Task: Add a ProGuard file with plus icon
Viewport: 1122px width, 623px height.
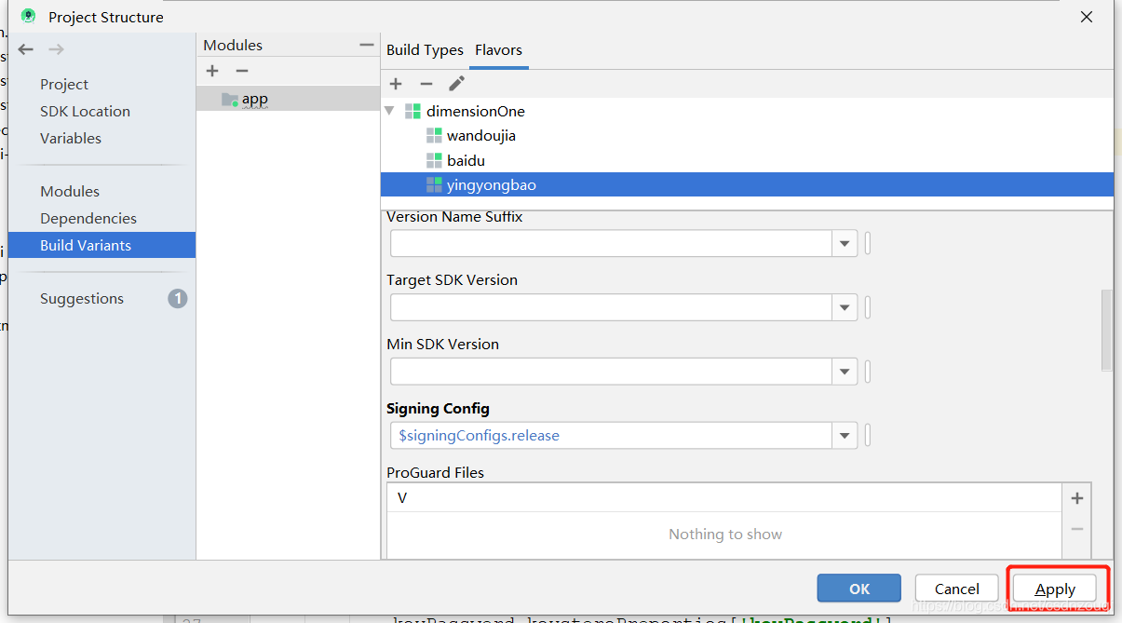Action: coord(1077,498)
